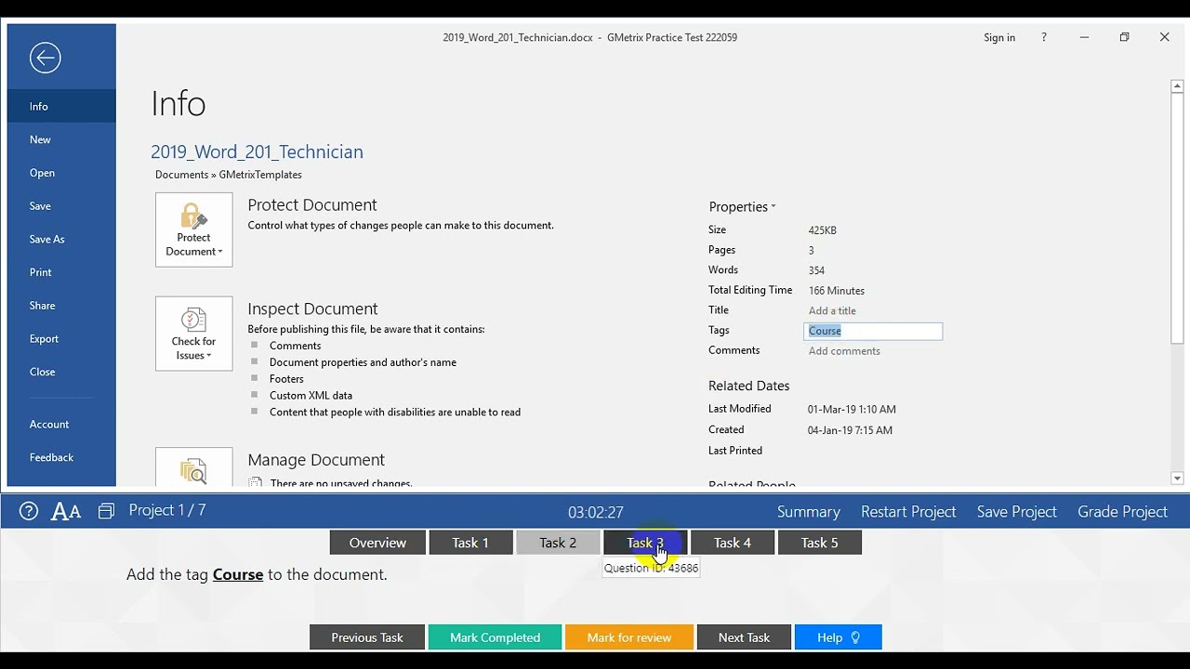This screenshot has width=1190, height=669.
Task: Open Account in the sidebar
Action: click(61, 425)
